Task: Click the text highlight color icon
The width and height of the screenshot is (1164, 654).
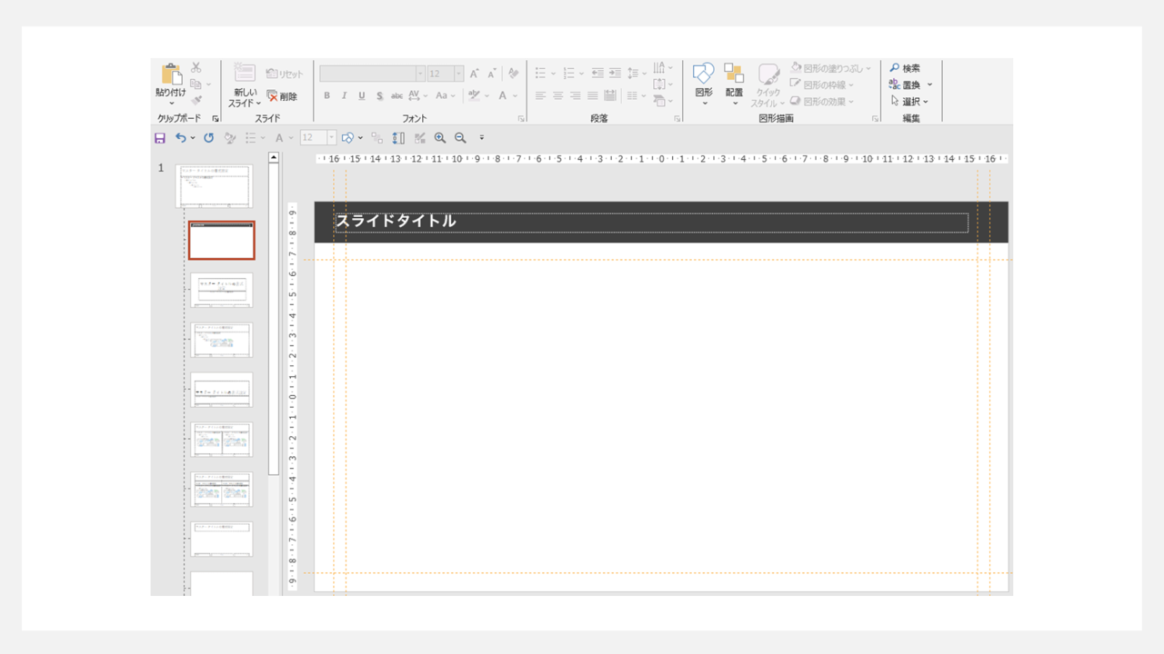Action: [474, 95]
